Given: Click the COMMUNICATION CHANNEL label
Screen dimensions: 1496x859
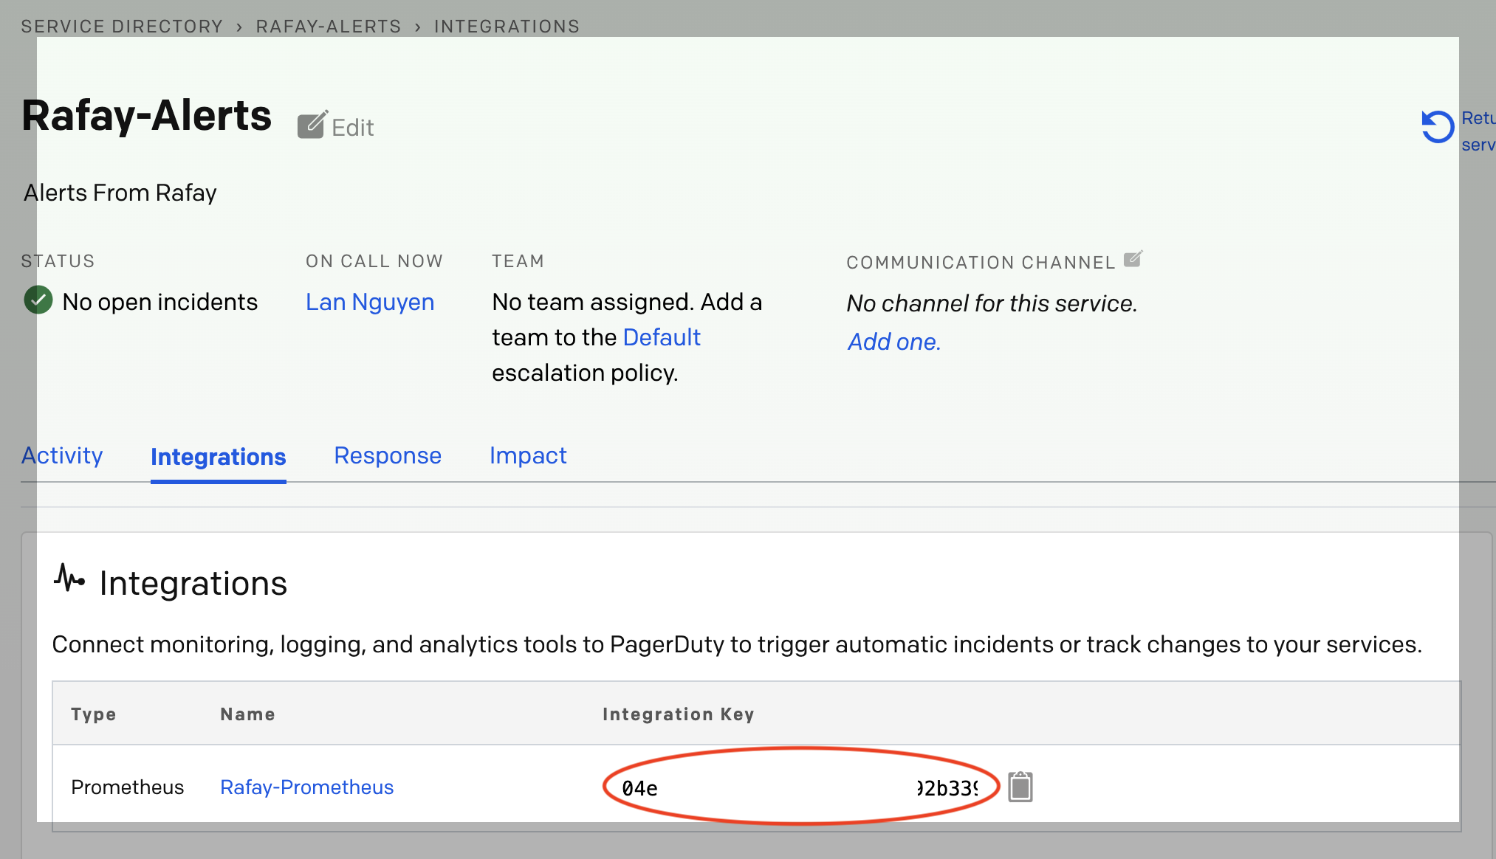Looking at the screenshot, I should [981, 263].
